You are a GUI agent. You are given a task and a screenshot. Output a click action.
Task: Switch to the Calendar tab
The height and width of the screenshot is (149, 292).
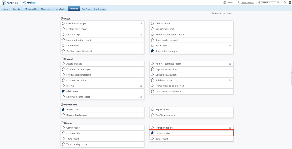[x=17, y=9]
